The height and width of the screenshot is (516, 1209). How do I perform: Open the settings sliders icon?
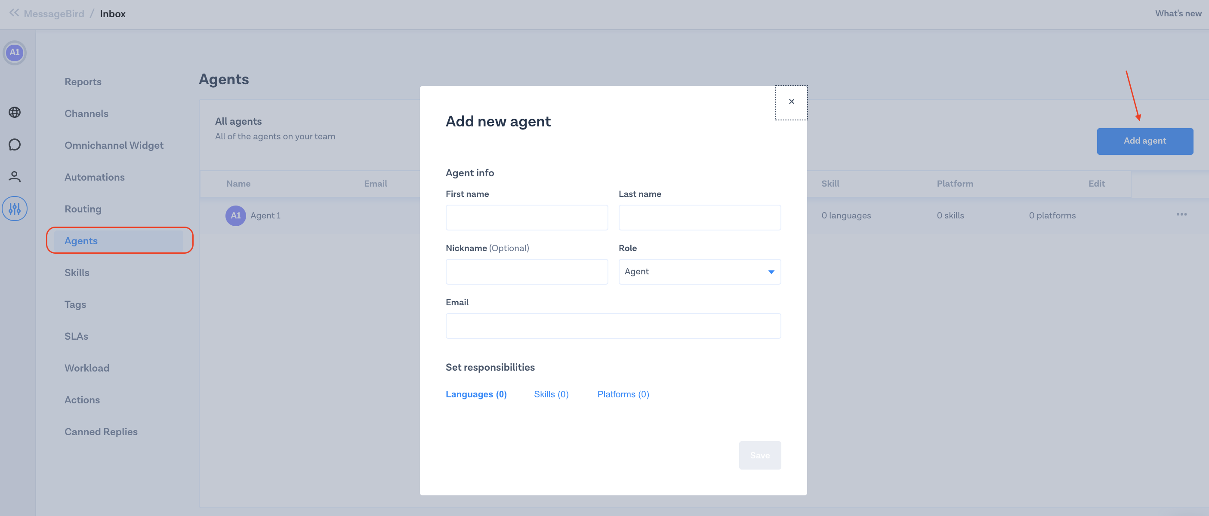15,209
